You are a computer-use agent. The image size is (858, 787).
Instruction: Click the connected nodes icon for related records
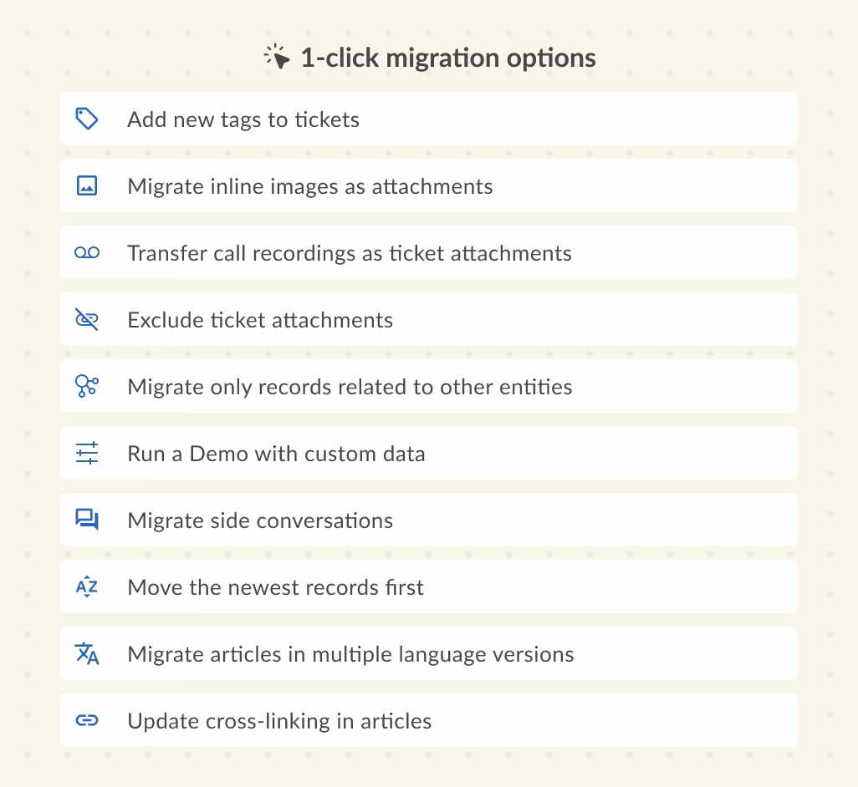pos(87,386)
